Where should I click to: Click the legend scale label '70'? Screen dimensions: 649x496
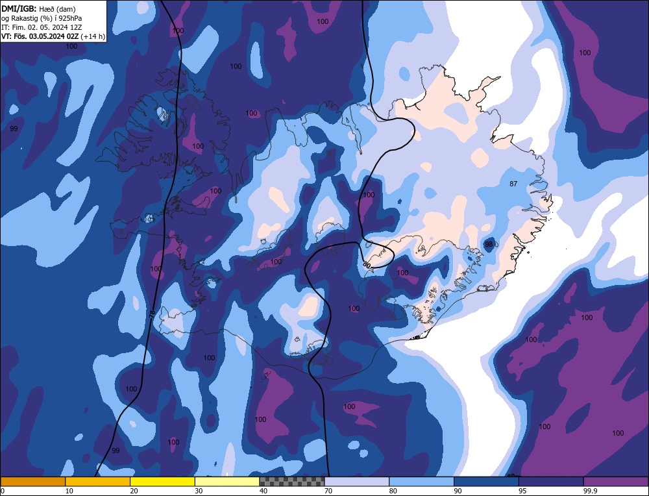point(328,491)
